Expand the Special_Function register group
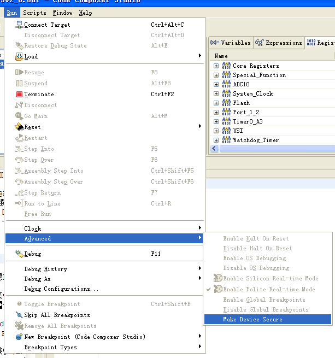The height and width of the screenshot is (358, 335). (216, 75)
